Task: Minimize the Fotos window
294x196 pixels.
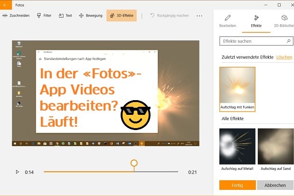Action: point(266,5)
